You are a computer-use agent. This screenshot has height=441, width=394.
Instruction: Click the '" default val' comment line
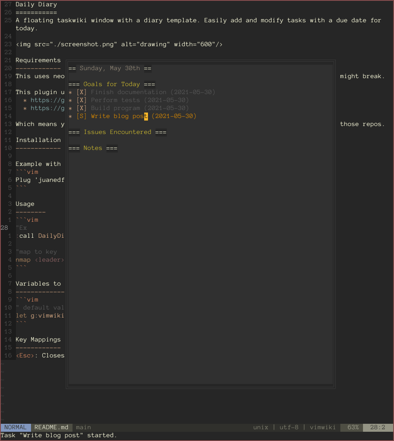tap(40, 308)
